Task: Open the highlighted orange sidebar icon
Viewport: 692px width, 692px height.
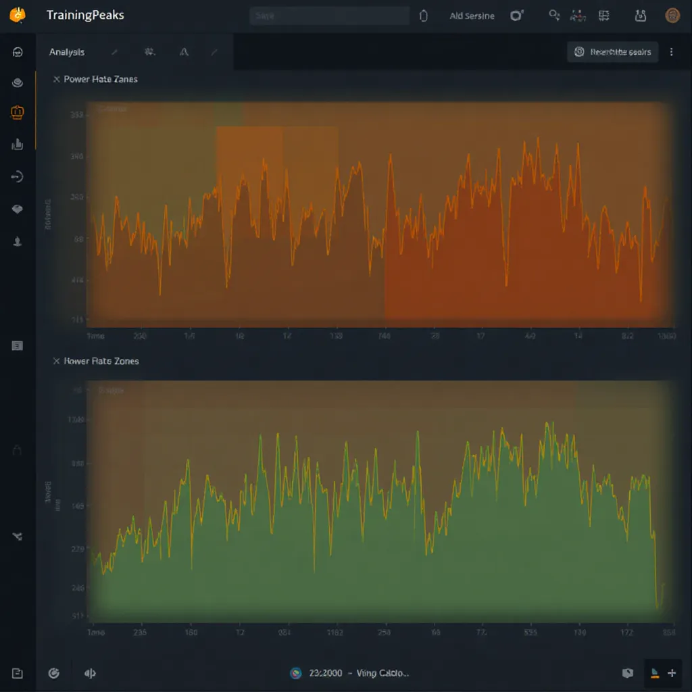Action: pos(18,113)
